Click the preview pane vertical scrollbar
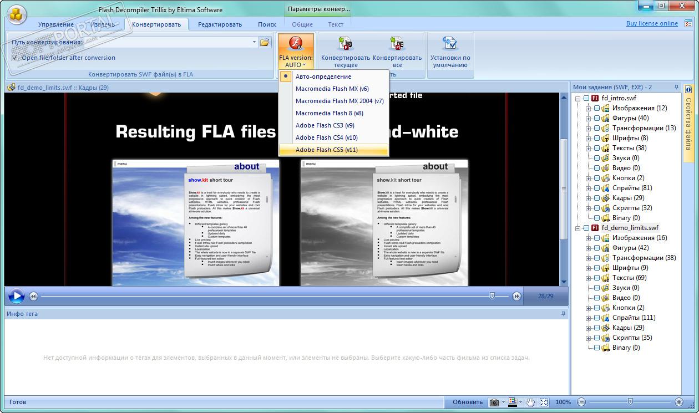The width and height of the screenshot is (699, 413). pyautogui.click(x=564, y=188)
